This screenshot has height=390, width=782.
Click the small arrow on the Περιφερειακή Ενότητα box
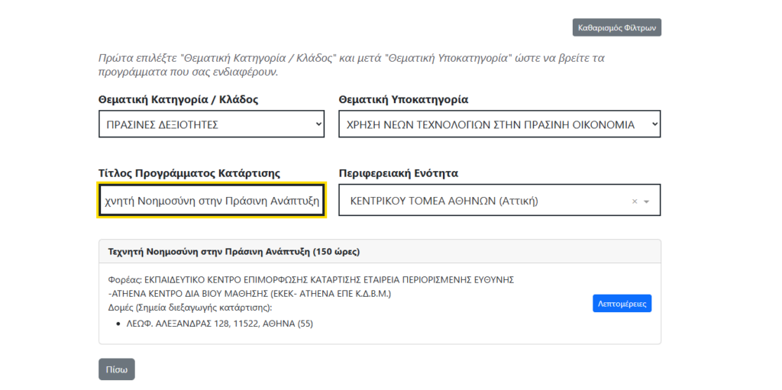647,202
